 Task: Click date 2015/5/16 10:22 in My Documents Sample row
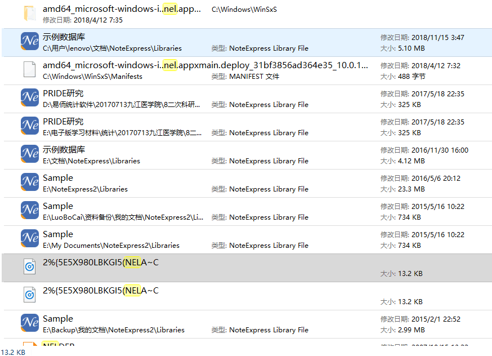click(438, 235)
